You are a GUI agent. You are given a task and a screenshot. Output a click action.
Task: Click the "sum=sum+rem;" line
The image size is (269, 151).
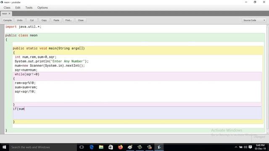coord(26,87)
